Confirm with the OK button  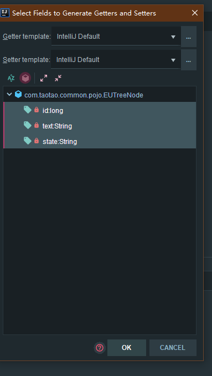click(x=127, y=348)
